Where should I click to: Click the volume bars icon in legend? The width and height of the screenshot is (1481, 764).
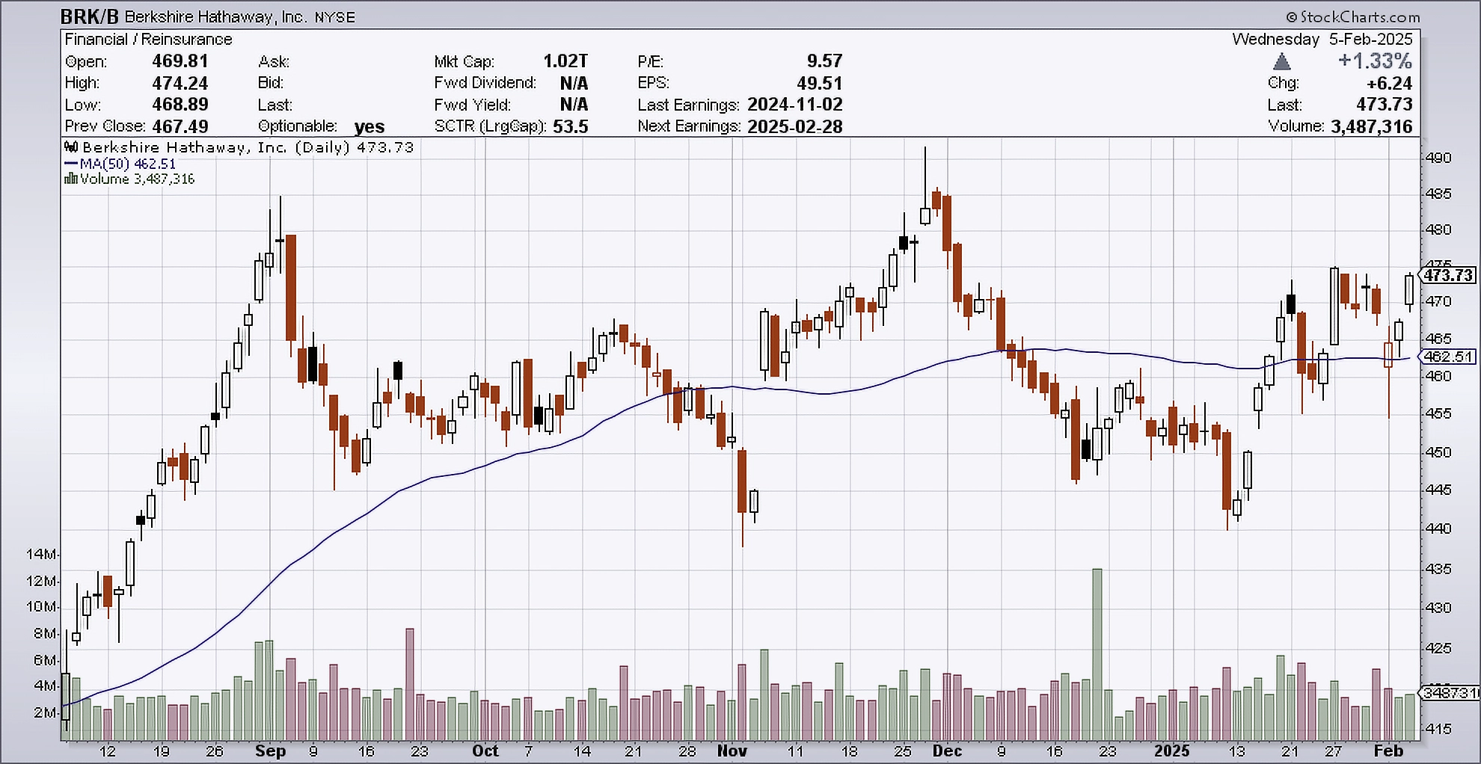(x=71, y=179)
